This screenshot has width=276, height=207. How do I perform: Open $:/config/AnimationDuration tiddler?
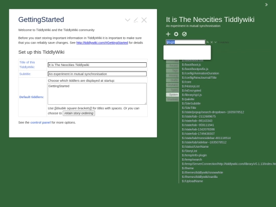coord(200,73)
